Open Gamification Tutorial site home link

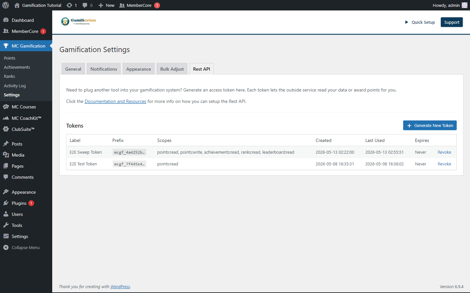38,5
